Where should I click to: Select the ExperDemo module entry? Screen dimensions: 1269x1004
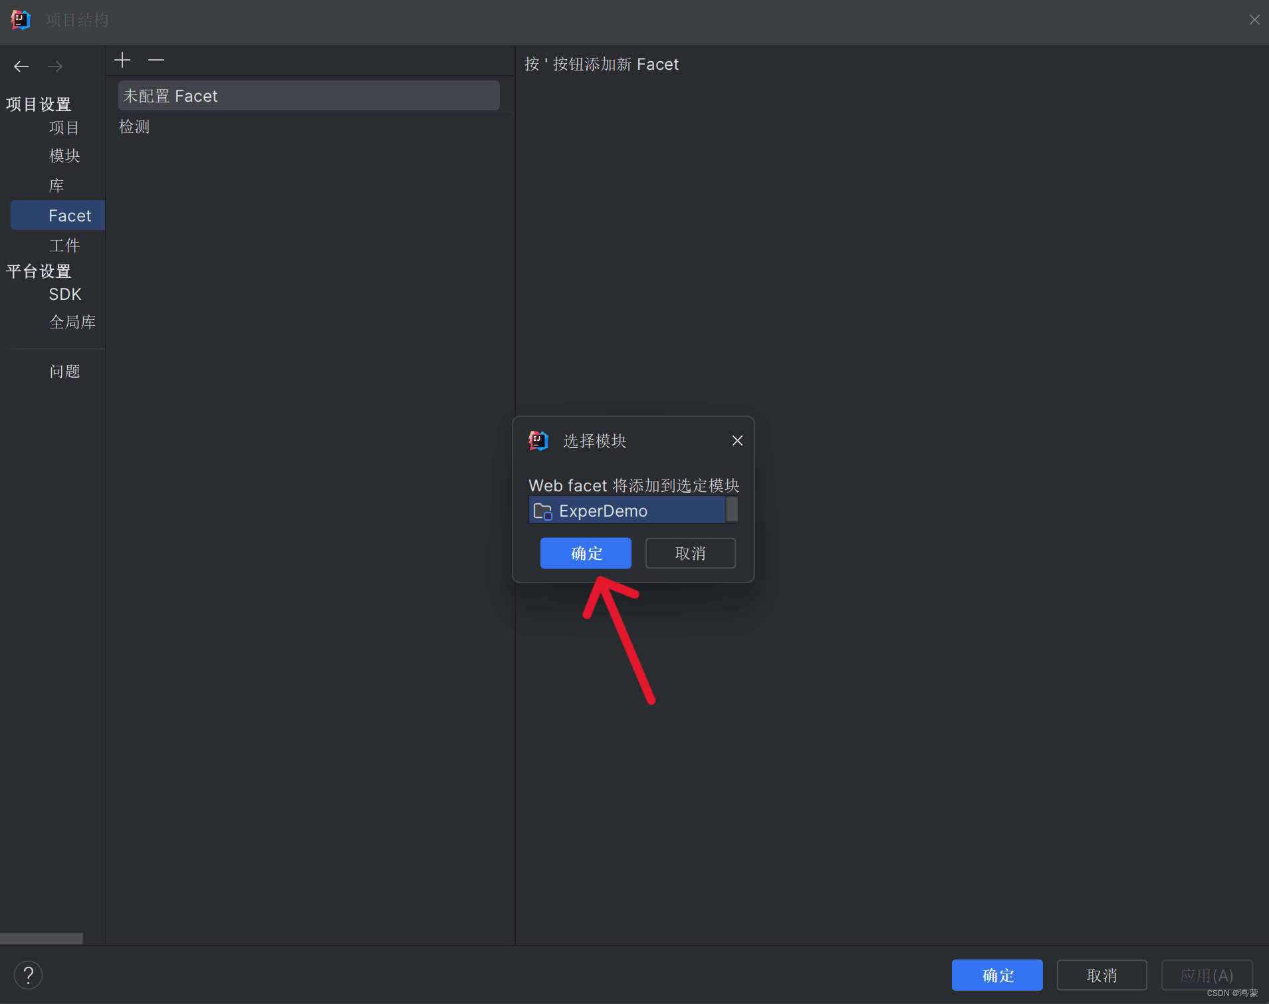pos(627,511)
